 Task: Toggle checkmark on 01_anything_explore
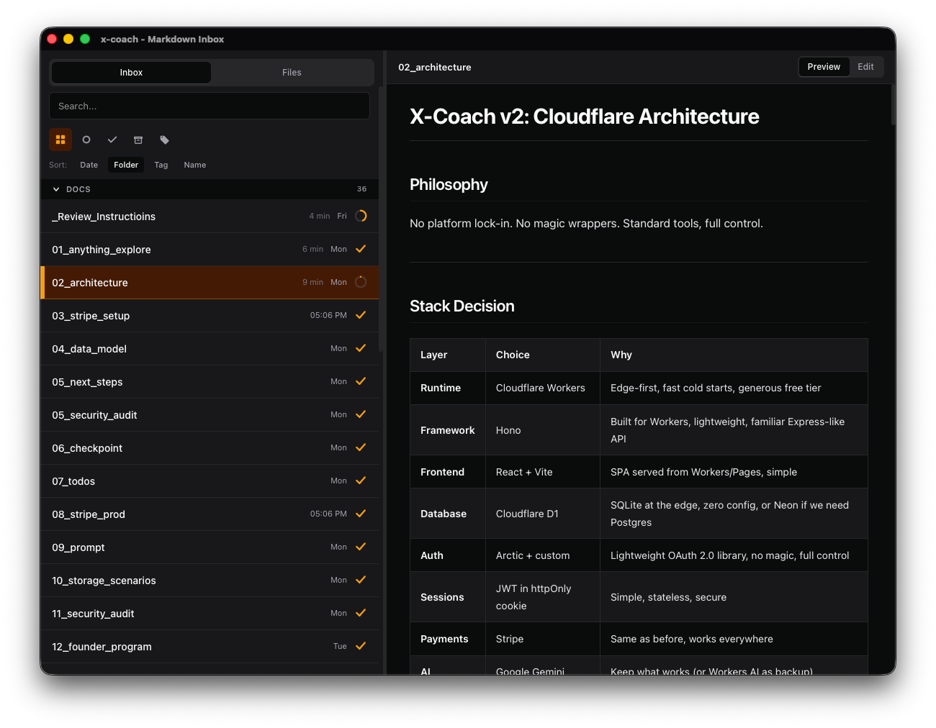tap(361, 249)
